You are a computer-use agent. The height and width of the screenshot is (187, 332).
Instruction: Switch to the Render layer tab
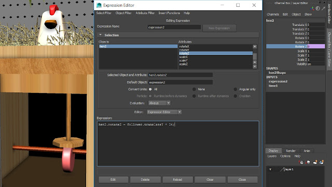point(290,151)
